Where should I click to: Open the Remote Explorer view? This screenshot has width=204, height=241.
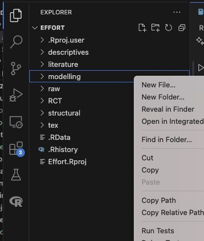pyautogui.click(x=16, y=122)
